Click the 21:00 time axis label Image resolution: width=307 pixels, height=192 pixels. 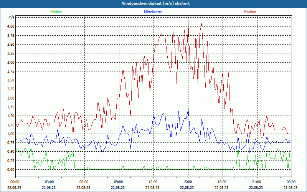click(257, 182)
